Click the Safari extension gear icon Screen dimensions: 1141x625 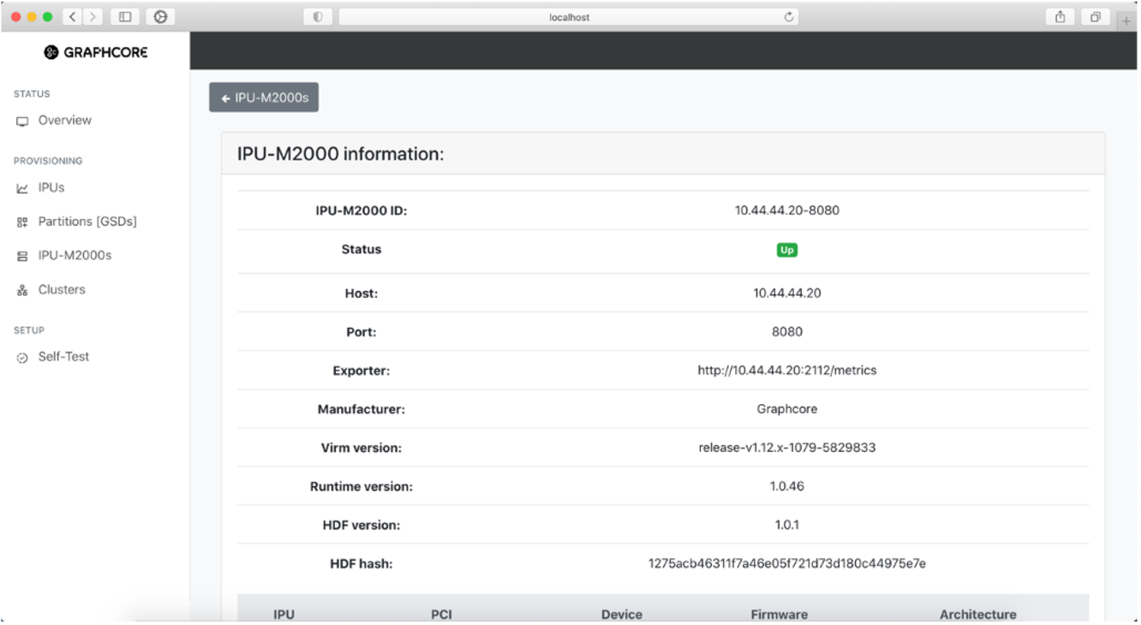[x=160, y=17]
